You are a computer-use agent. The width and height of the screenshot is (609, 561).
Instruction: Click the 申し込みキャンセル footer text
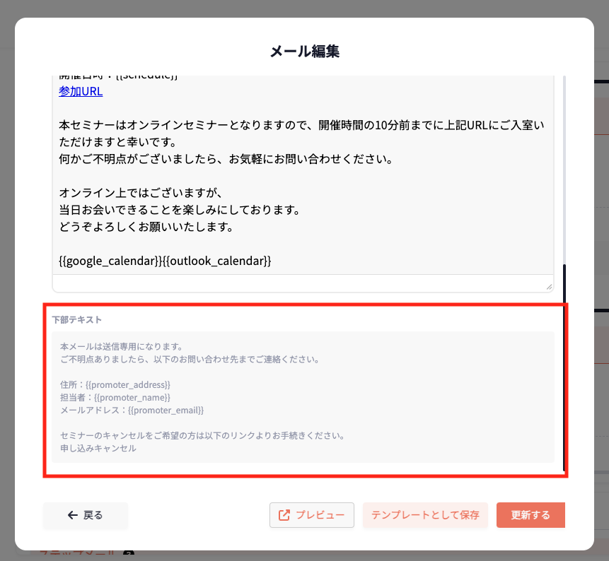click(x=98, y=448)
